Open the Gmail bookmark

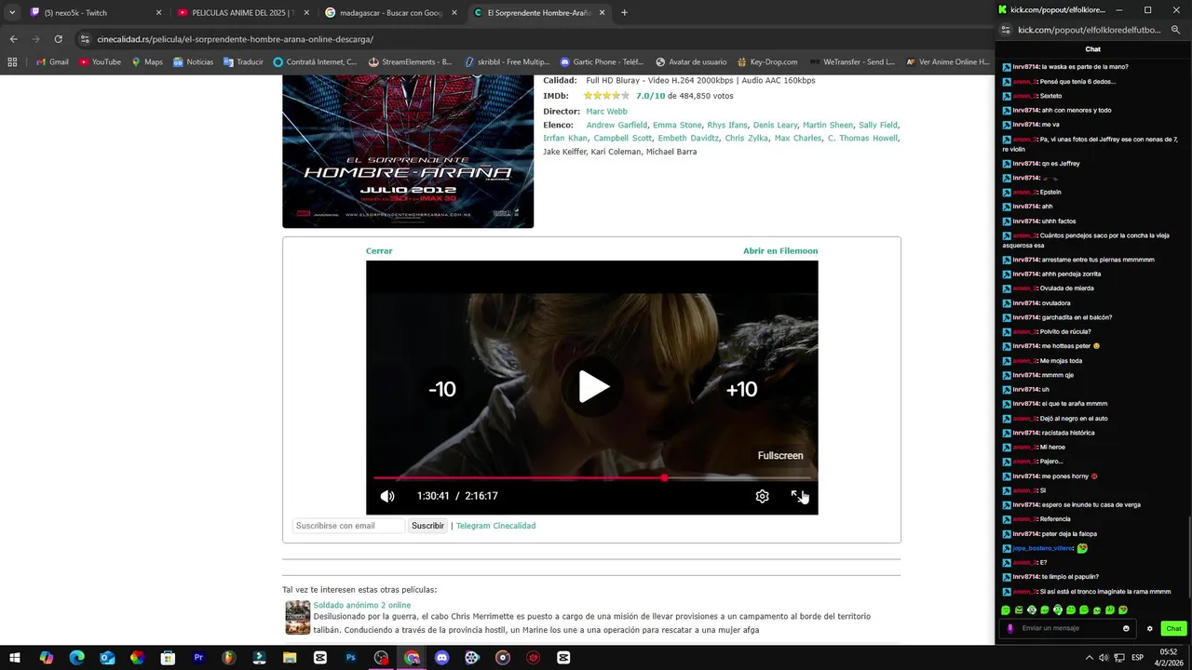tap(52, 62)
